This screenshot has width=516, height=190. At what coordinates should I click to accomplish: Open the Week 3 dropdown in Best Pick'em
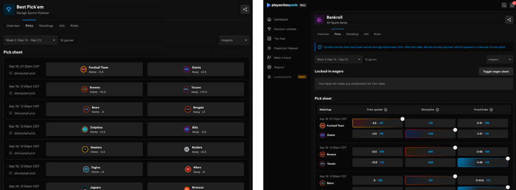31,40
